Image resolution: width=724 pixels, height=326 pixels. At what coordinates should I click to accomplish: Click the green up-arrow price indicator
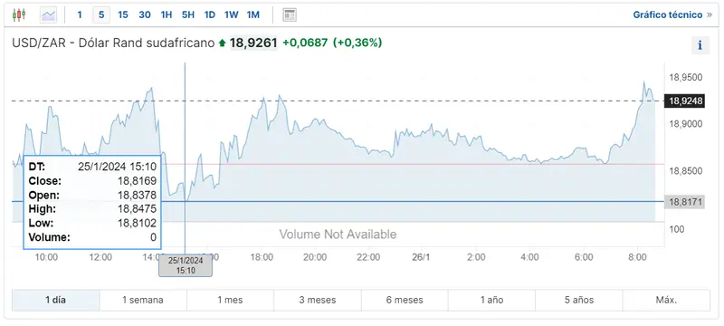click(222, 43)
